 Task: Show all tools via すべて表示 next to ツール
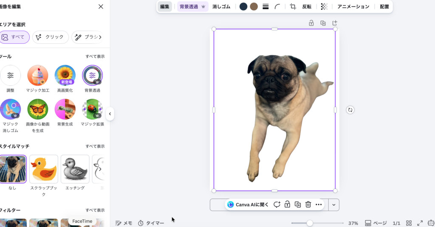[x=95, y=56]
